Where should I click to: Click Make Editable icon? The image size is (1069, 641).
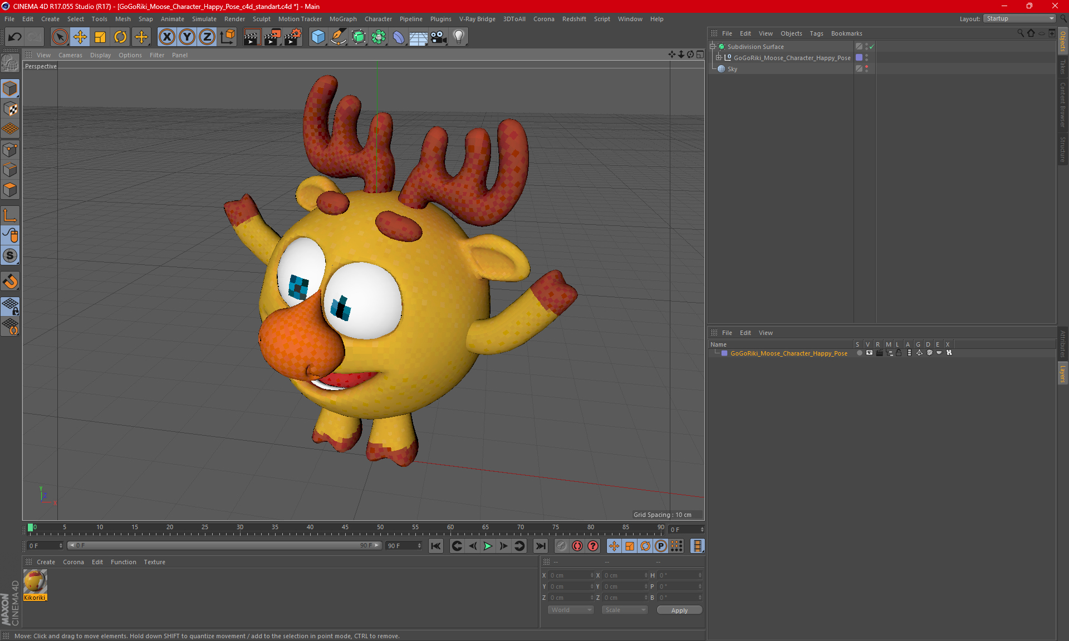click(x=10, y=63)
